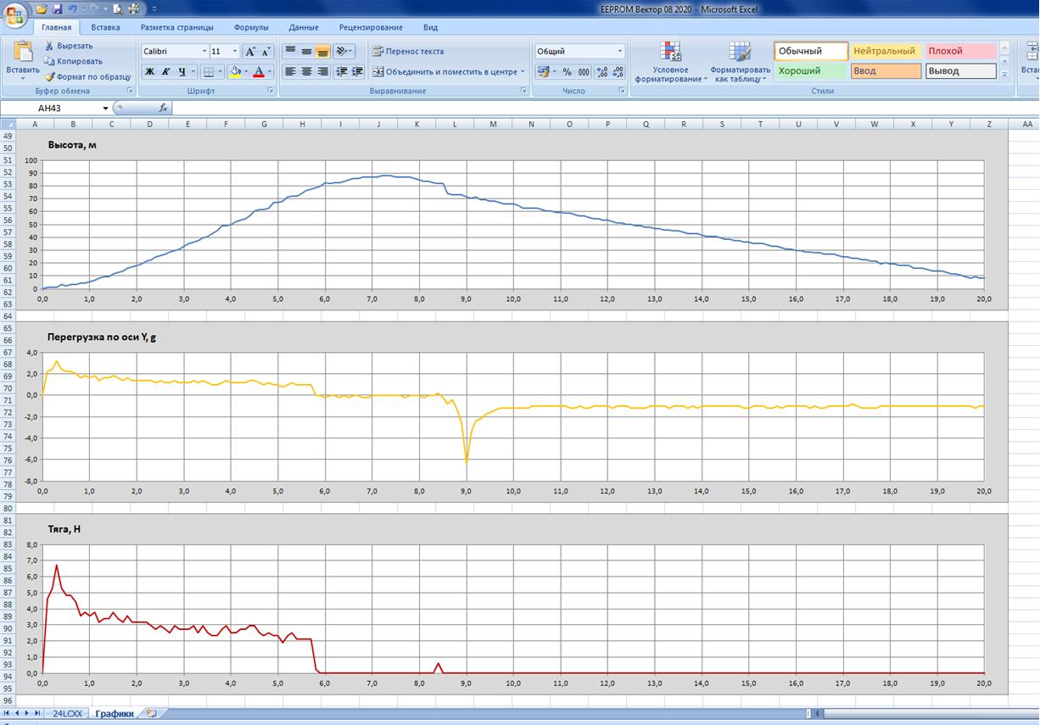1040x725 pixels.
Task: Toggle wrap text (Перенос текста)
Action: 408,52
